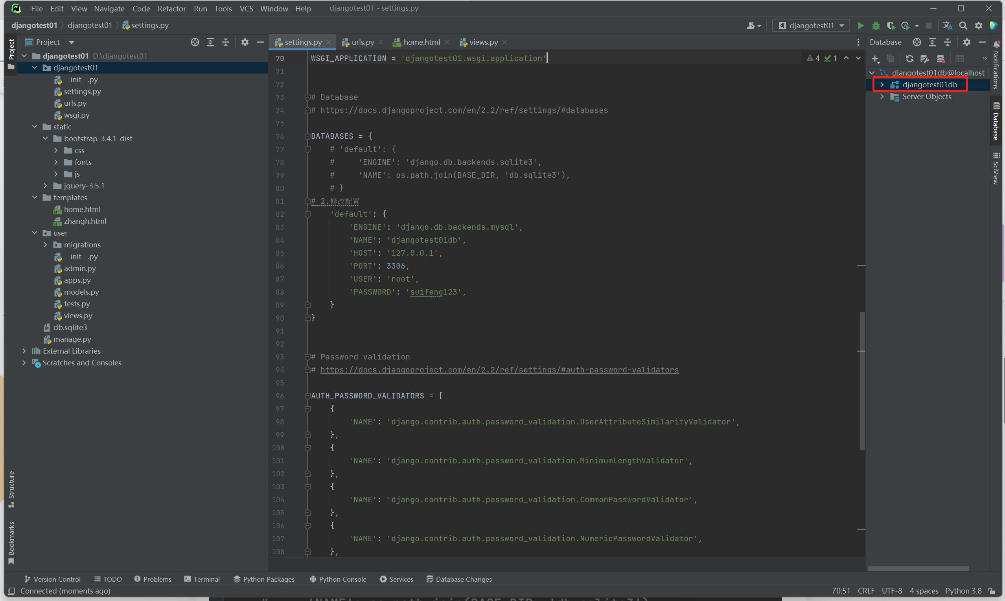Viewport: 1005px width, 601px height.
Task: Expand jquery-3.5.1 folder
Action: 45,186
